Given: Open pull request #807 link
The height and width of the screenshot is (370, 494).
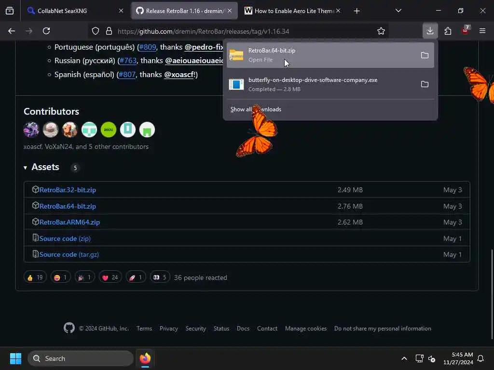Looking at the screenshot, I should [x=127, y=75].
